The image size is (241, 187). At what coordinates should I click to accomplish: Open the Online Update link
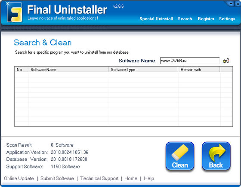coord(19,178)
